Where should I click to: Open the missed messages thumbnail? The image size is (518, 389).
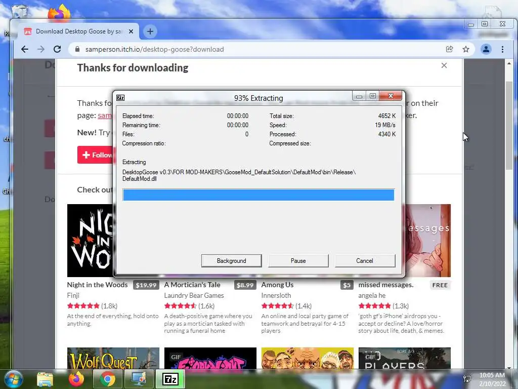coord(428,241)
